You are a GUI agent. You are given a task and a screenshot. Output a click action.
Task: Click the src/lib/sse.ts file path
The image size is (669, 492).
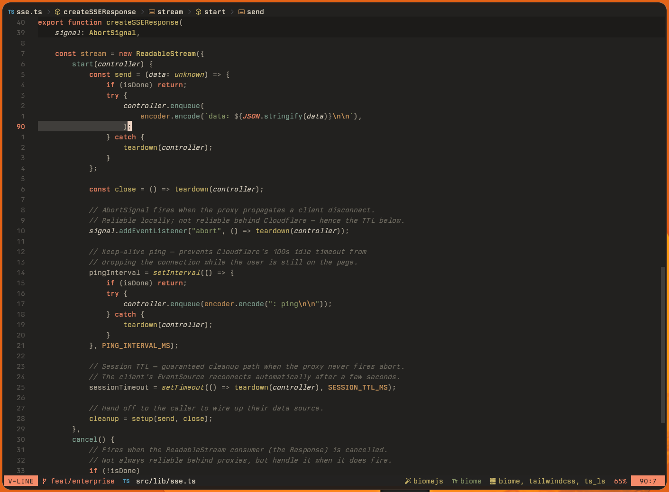166,481
